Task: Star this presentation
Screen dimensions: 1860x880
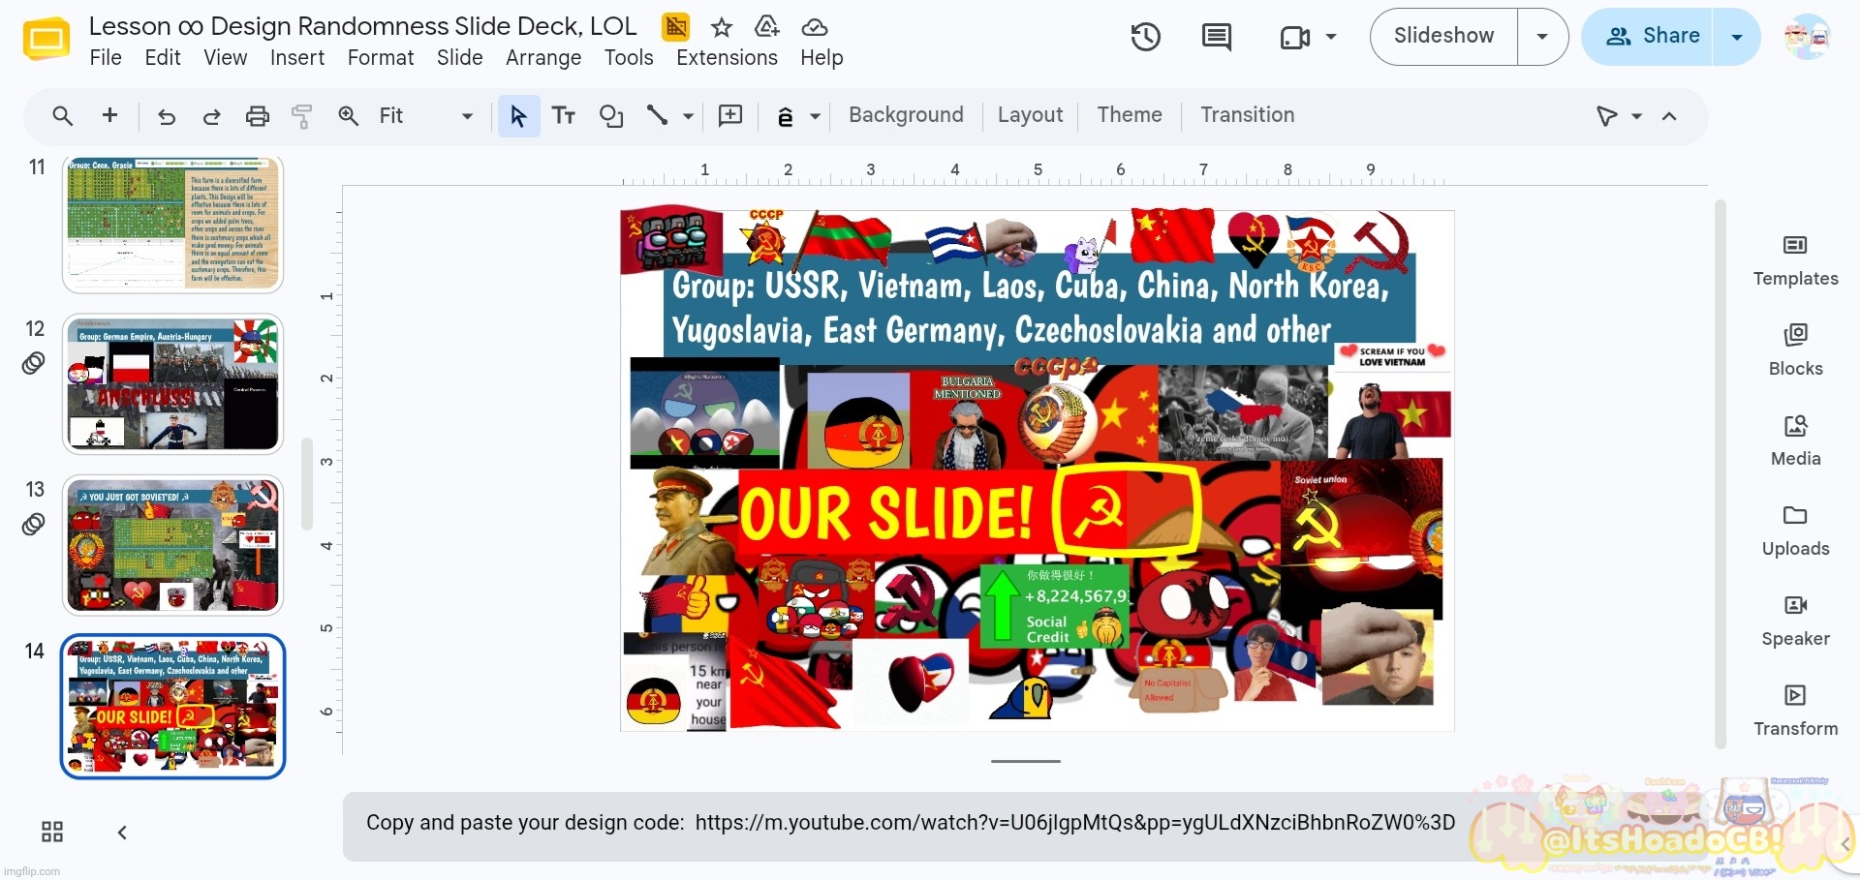Action: click(722, 27)
